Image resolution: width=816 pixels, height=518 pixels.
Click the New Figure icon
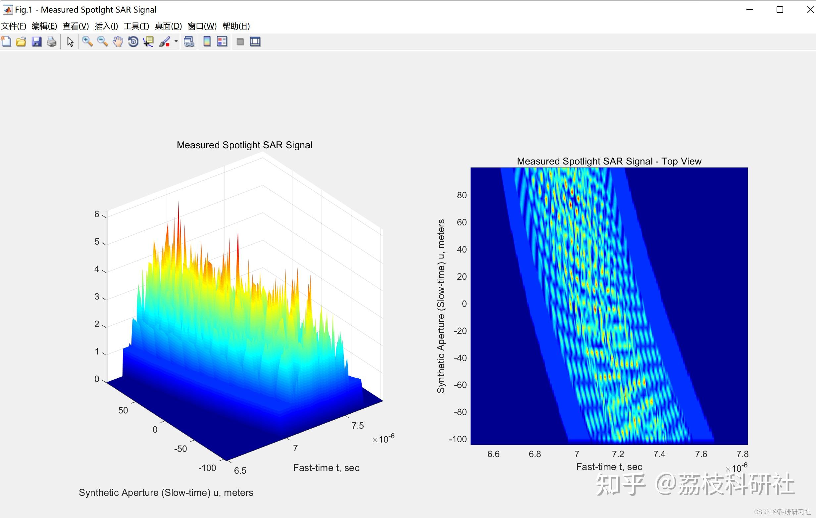pyautogui.click(x=6, y=42)
